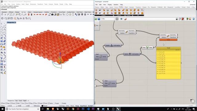Viewport: 197px width, 111px height.
Task: Open the Grasshopper canvas zoom level dropdown
Action: pos(114,19)
